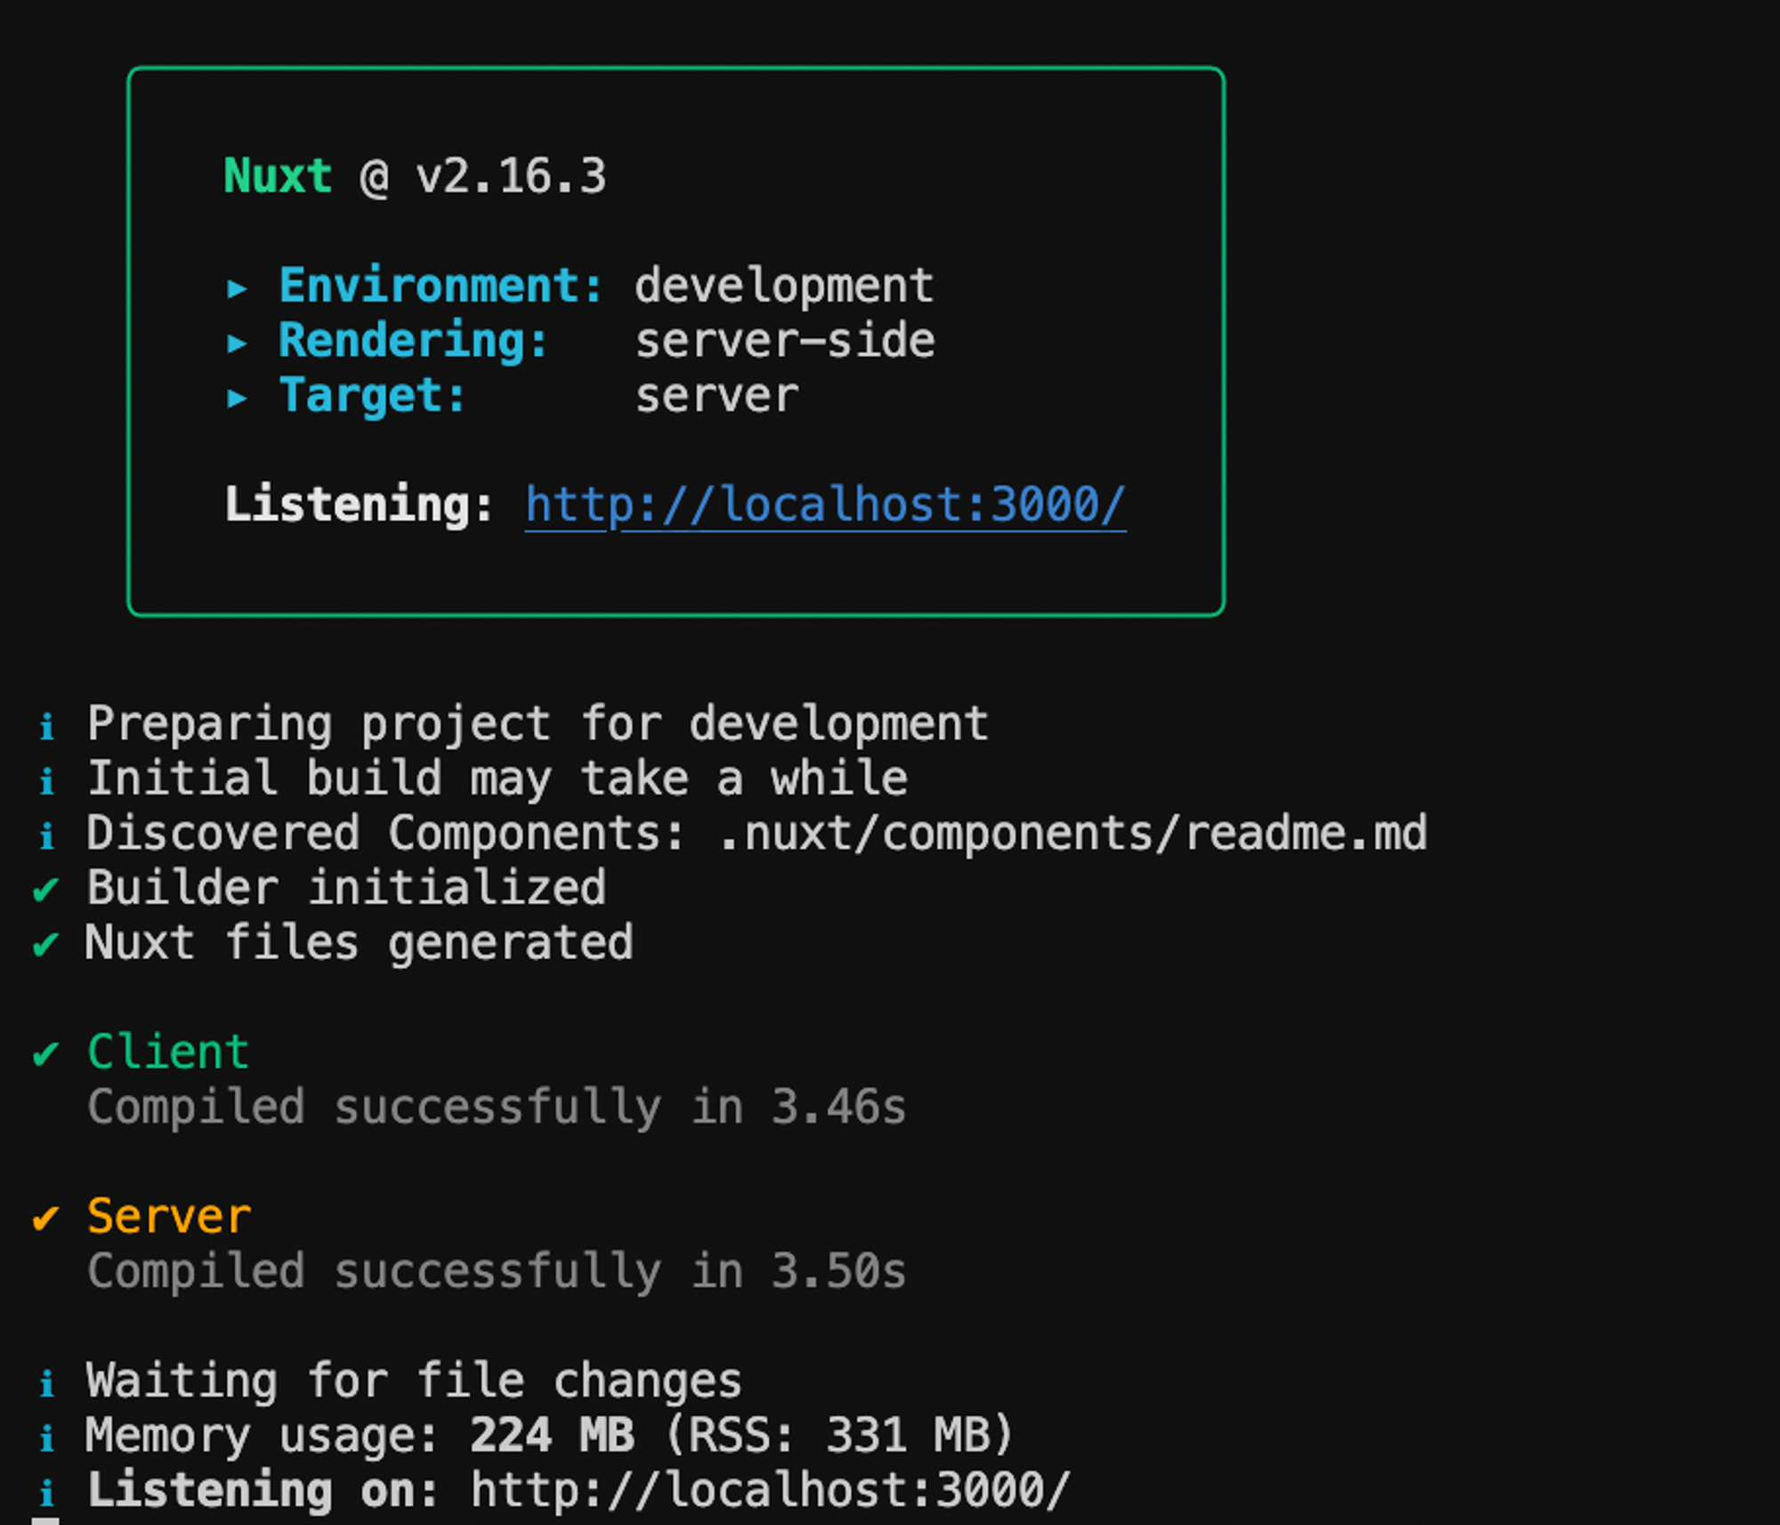Click the info icon beside "Initial build may take a while"
Screen dimensions: 1780x1525
(x=49, y=779)
